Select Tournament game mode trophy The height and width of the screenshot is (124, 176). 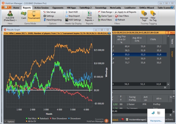(x=34, y=16)
